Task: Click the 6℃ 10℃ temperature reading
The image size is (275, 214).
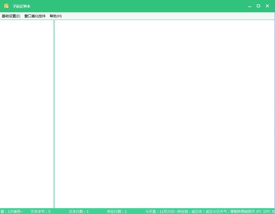Action: (263, 211)
